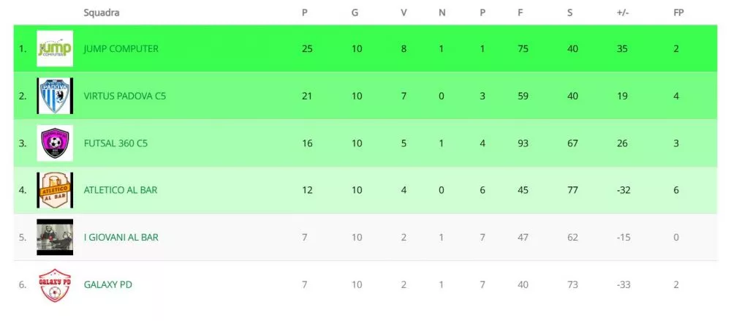Click the Galaxy PD red shield logo
This screenshot has width=731, height=321.
tap(55, 284)
